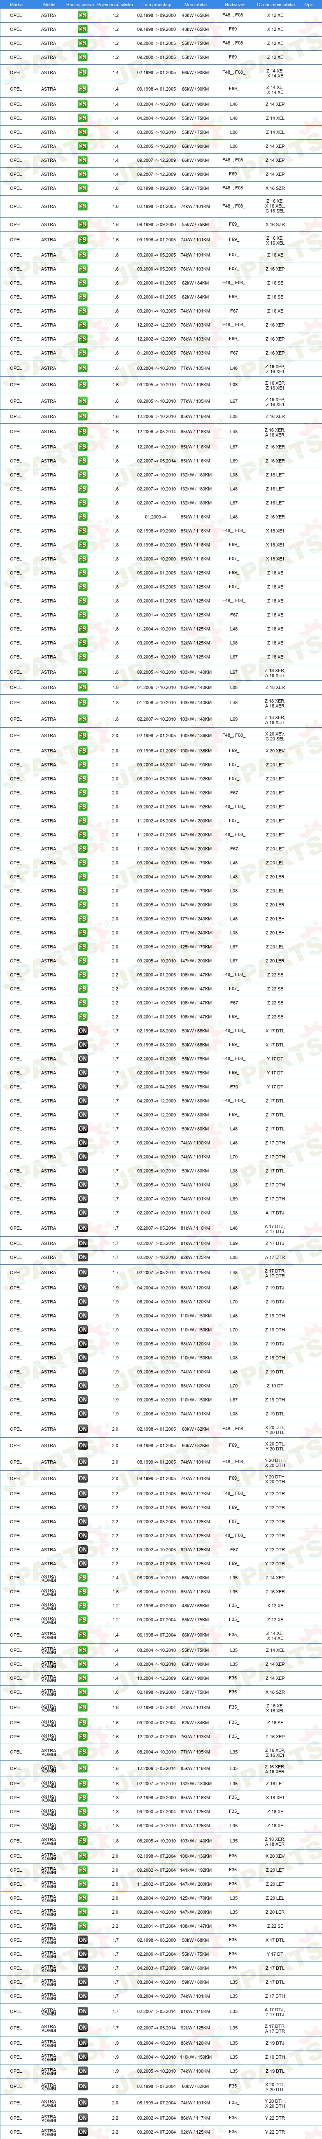
Task: Select the 10.2004 -> 12.2009 production date cell
Action: coord(156,1678)
